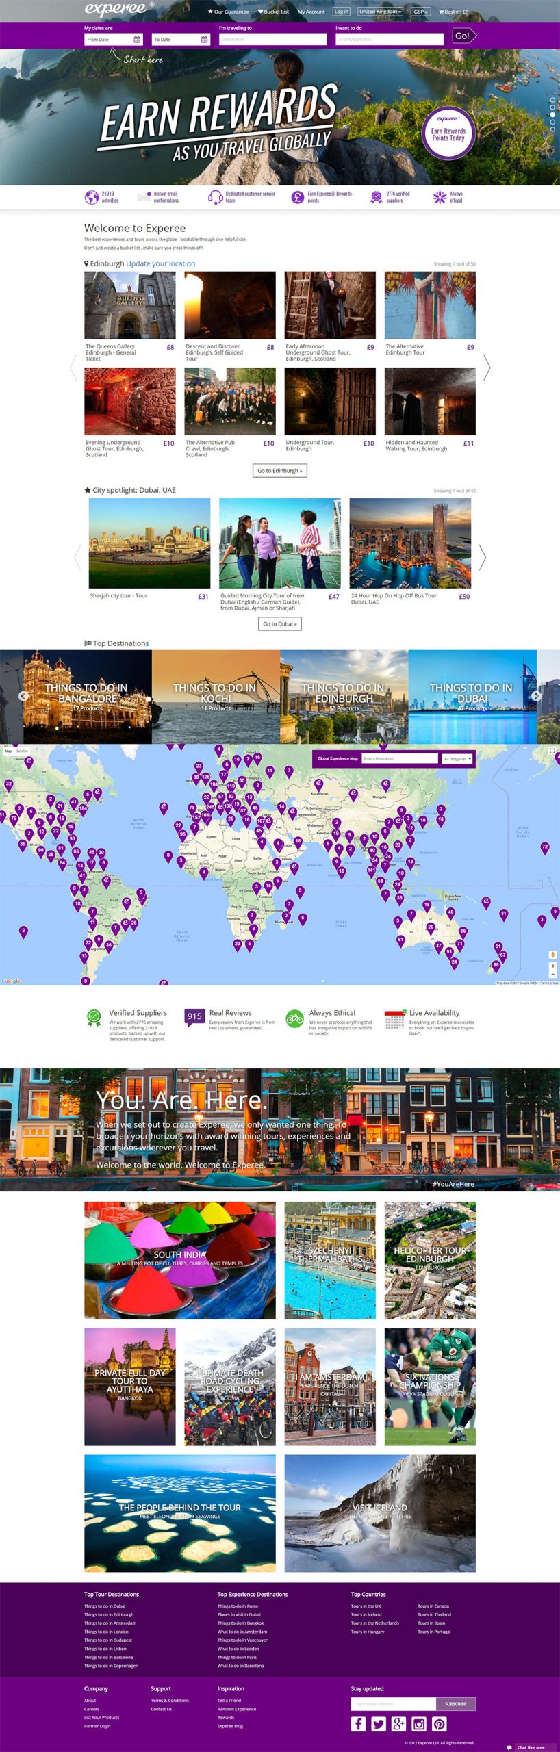560x1752 pixels.
Task: Open Things to do in Dubai footer link
Action: (105, 1606)
